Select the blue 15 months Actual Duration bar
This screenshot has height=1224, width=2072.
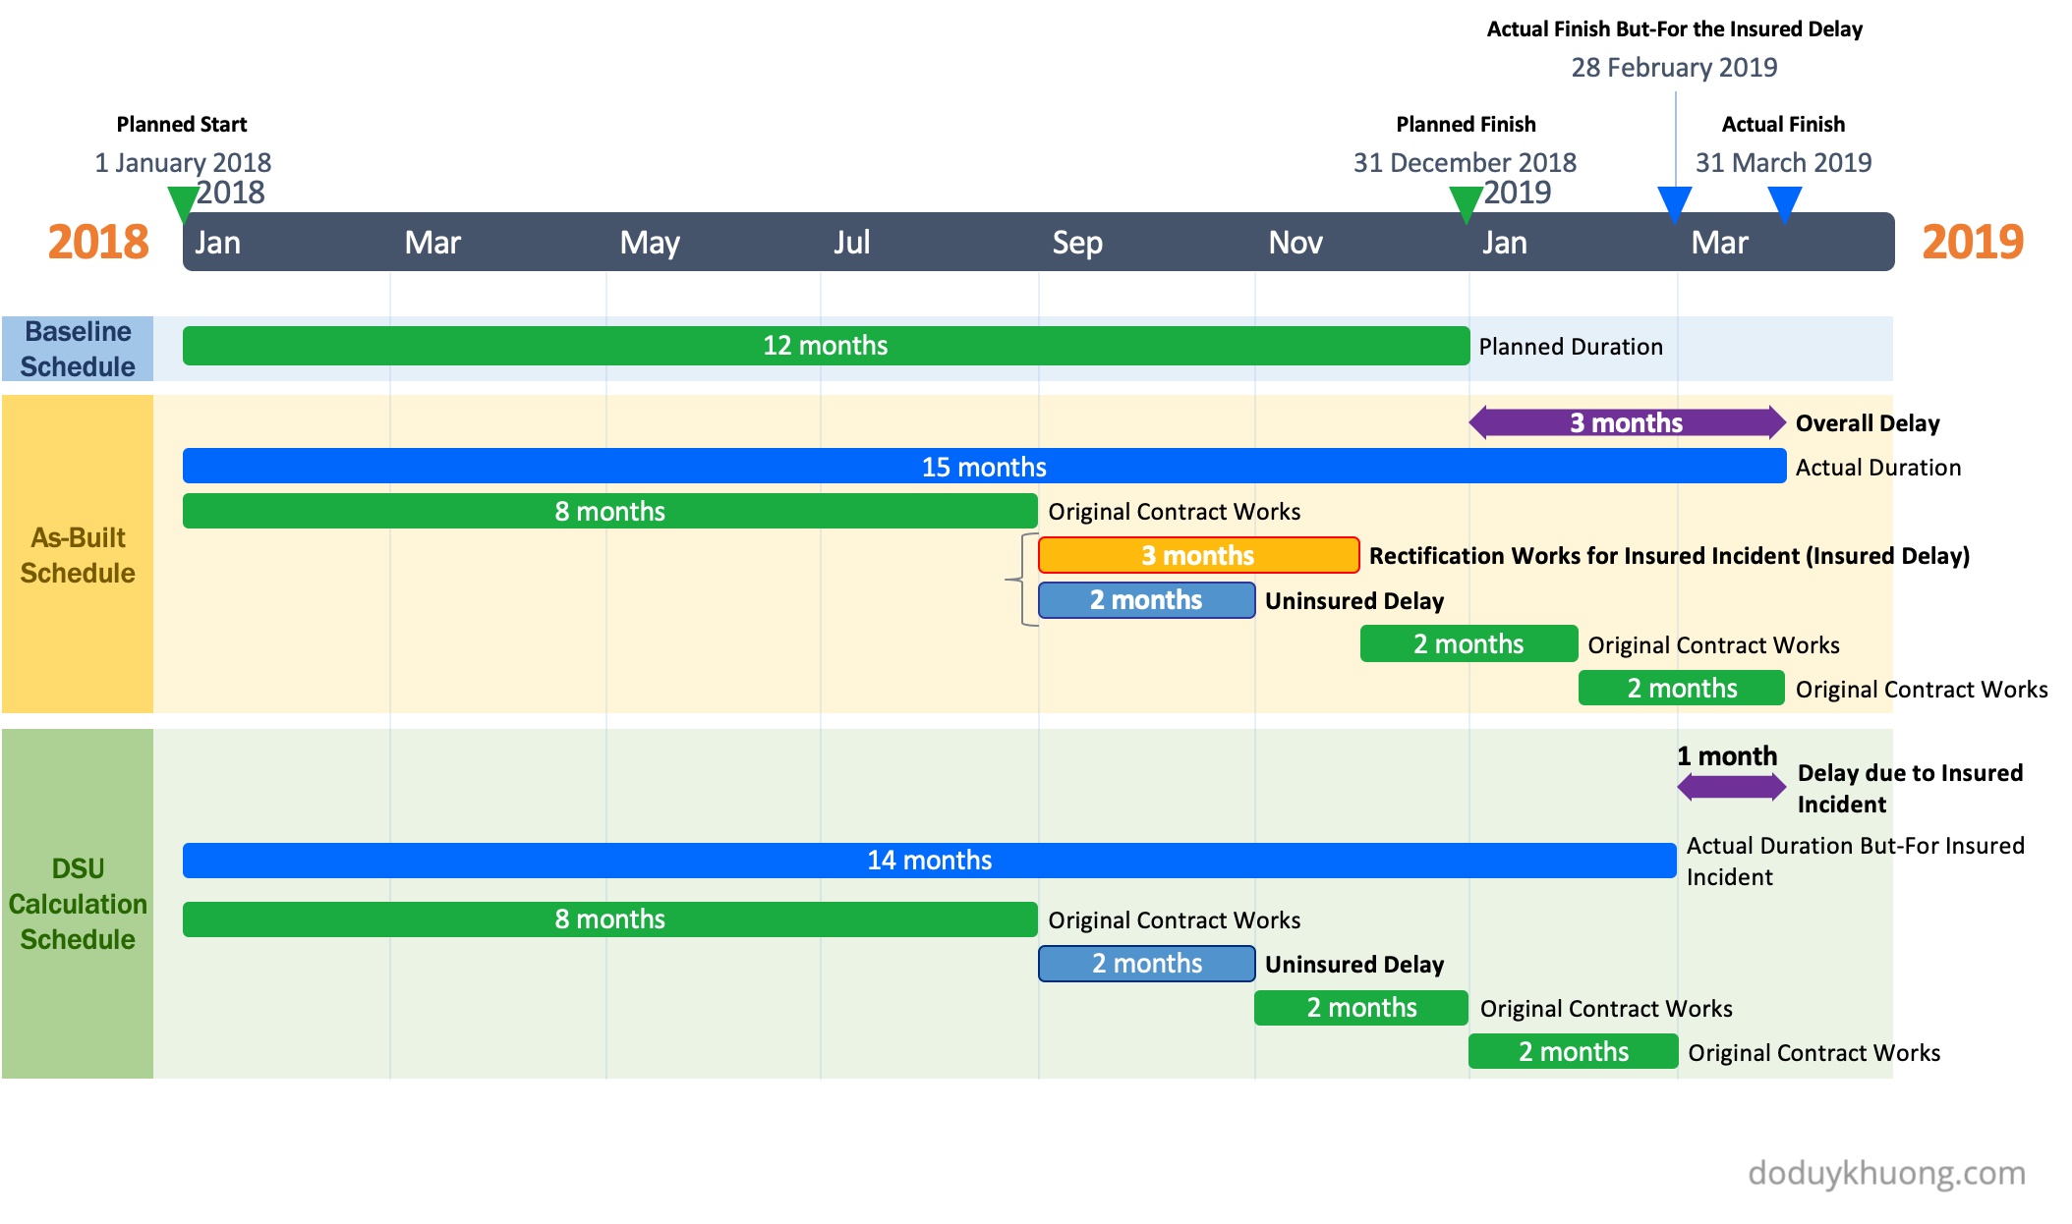(983, 467)
